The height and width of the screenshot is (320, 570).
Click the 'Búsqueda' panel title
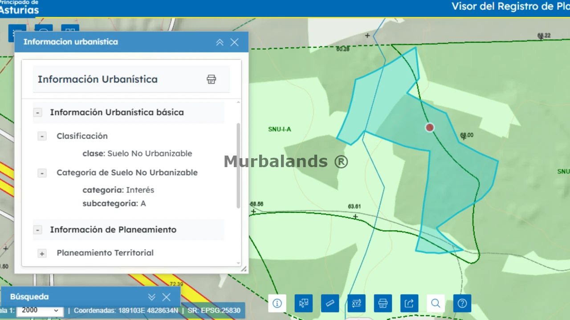coord(29,297)
